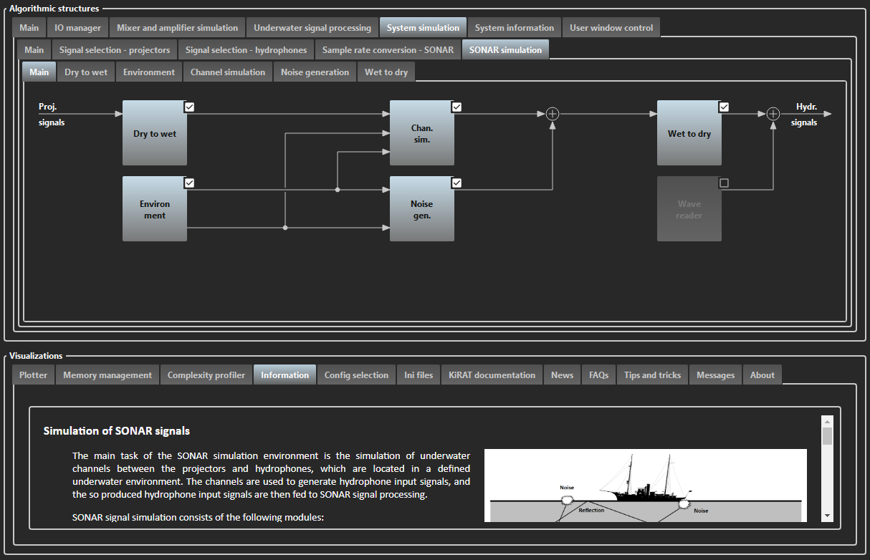This screenshot has height=560, width=870.
Task: Switch to the Plotter tab
Action: coord(34,375)
